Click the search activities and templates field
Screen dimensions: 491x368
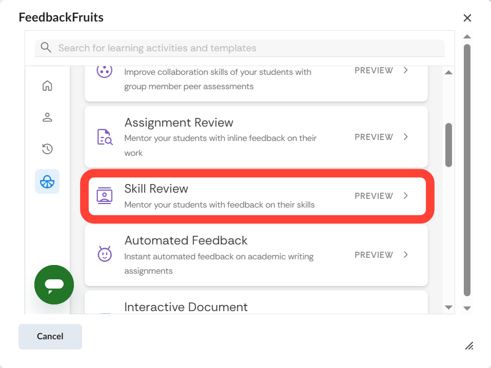coord(246,48)
